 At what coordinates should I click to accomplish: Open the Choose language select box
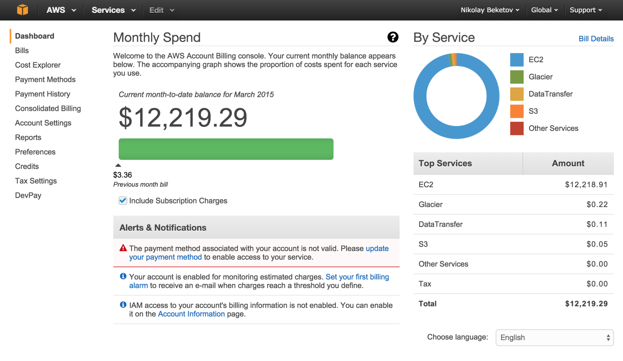click(x=554, y=337)
